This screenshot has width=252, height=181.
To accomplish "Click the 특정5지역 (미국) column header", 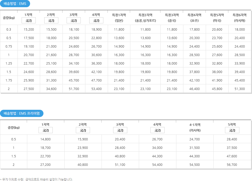I will [217, 18].
